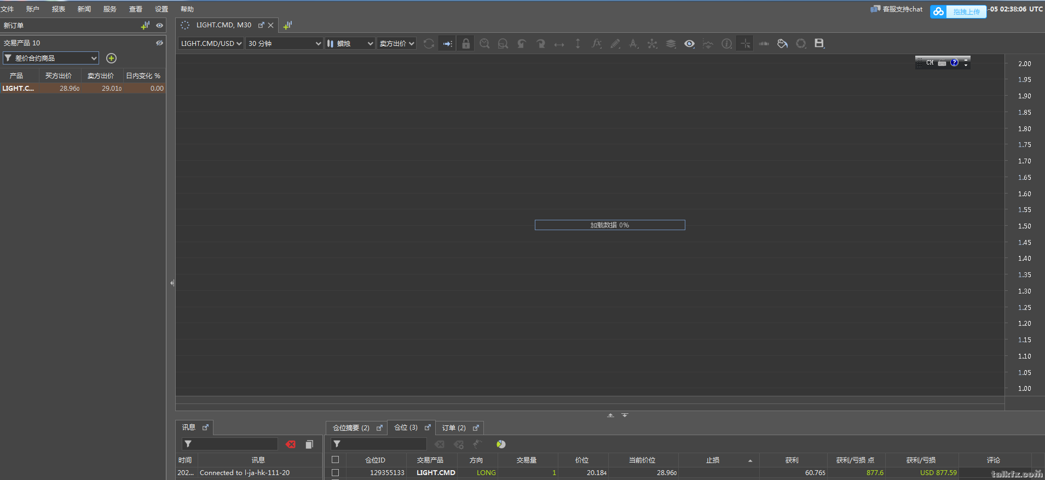
Task: Open the 30 分钟 timeframe dropdown
Action: click(284, 43)
